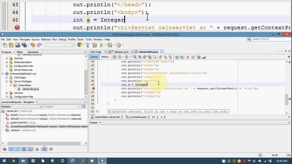Toggle Sort by Name in Navigator

click(x=44, y=149)
